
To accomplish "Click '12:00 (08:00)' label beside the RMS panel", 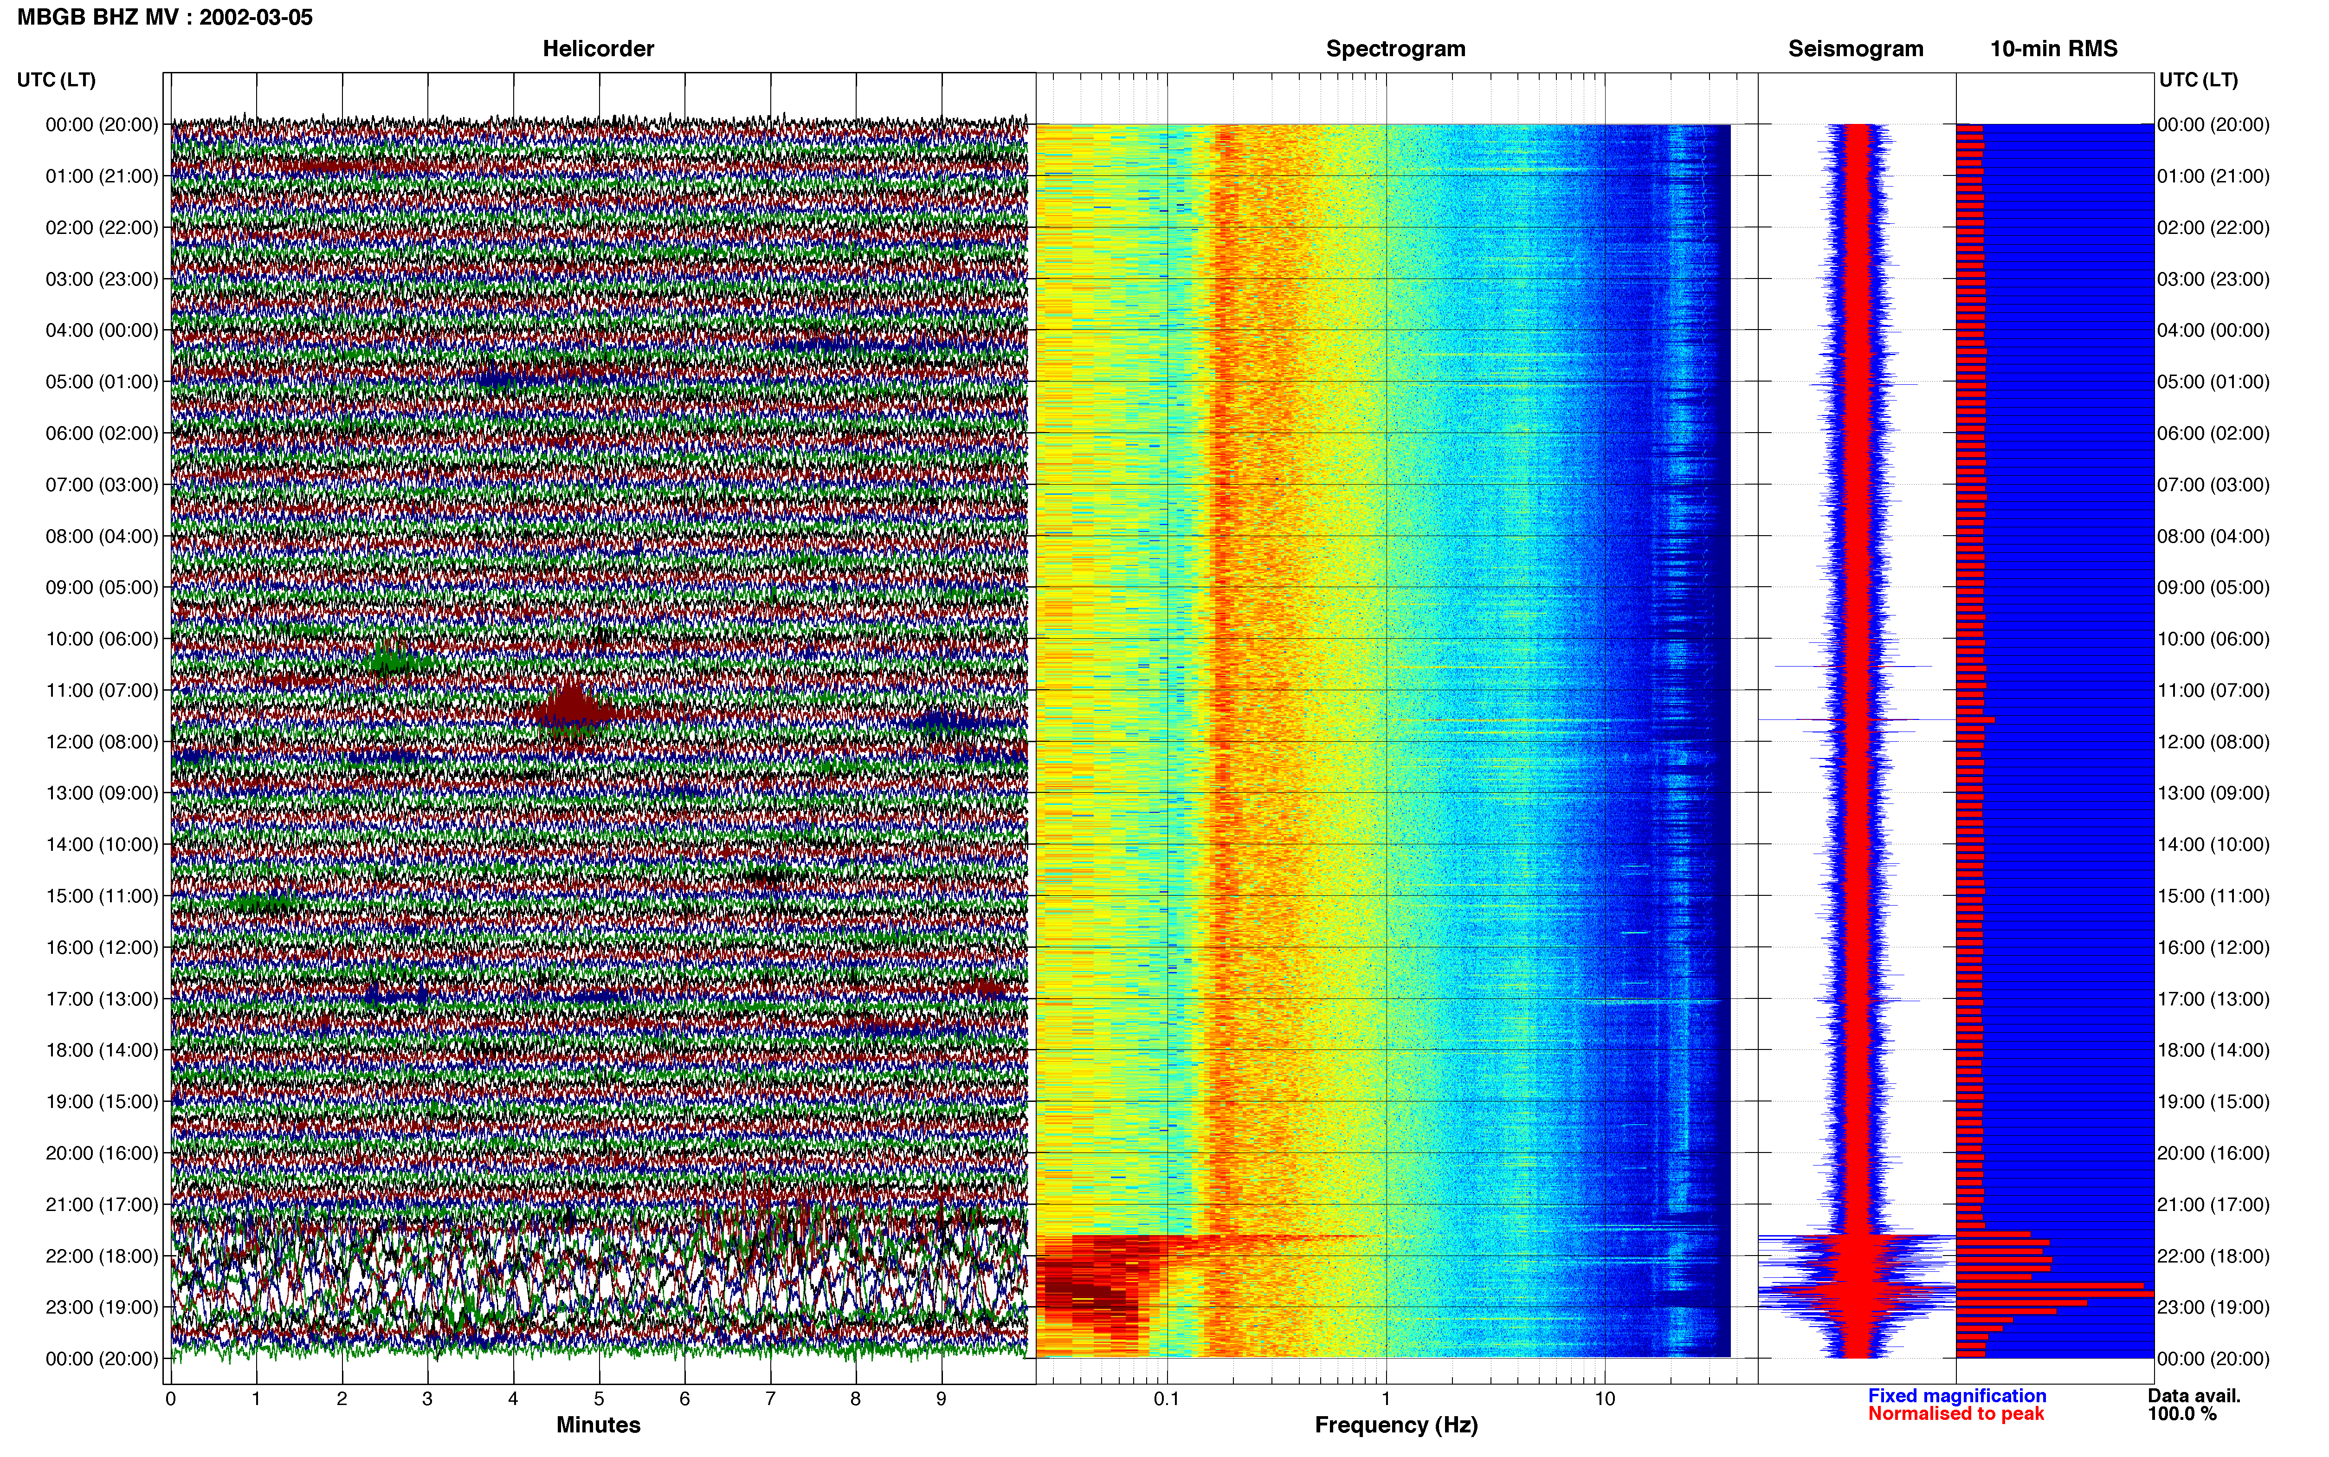I will coord(2213,742).
